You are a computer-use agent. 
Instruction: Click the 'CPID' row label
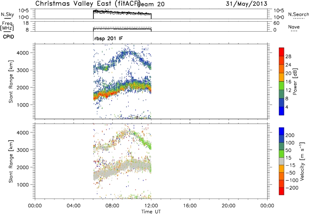point(8,37)
